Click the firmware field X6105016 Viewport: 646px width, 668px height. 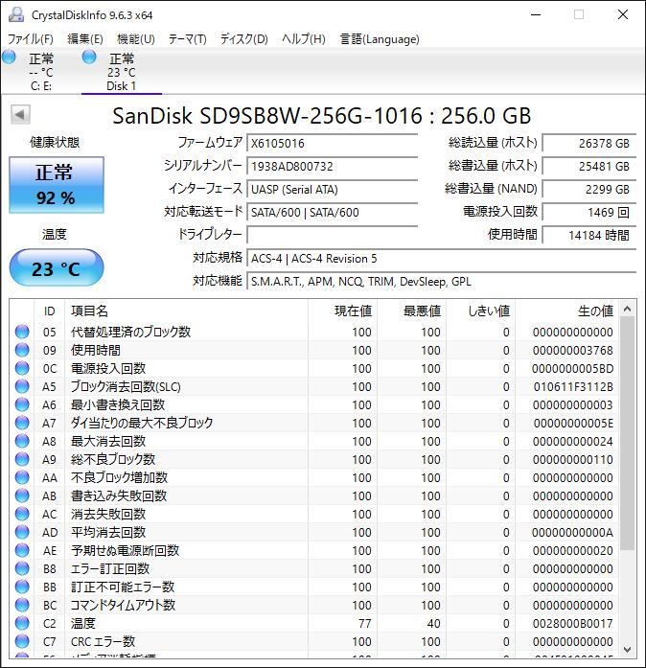point(333,143)
